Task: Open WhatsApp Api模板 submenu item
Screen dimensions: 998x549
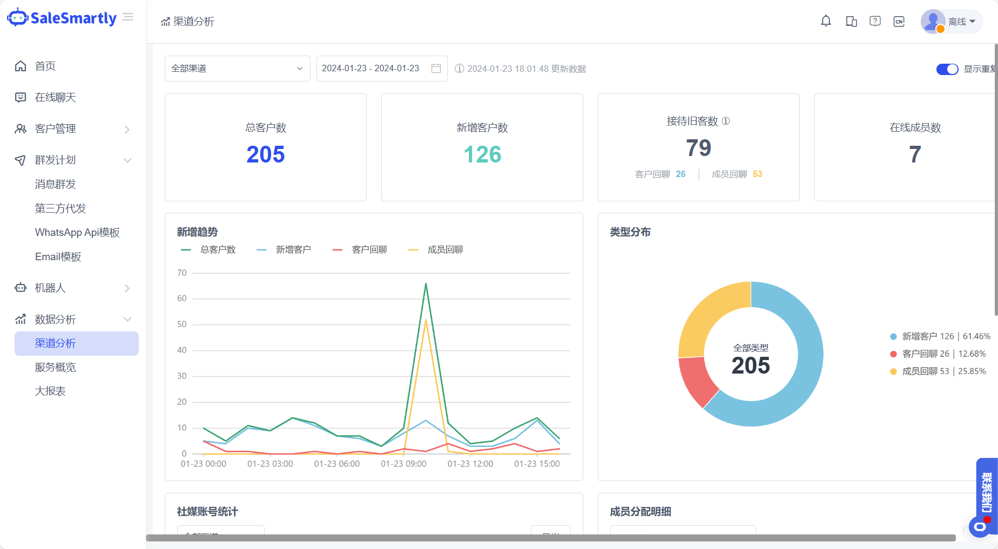Action: 77,232
